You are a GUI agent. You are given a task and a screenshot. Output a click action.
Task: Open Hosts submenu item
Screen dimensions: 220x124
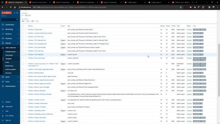click(7, 62)
